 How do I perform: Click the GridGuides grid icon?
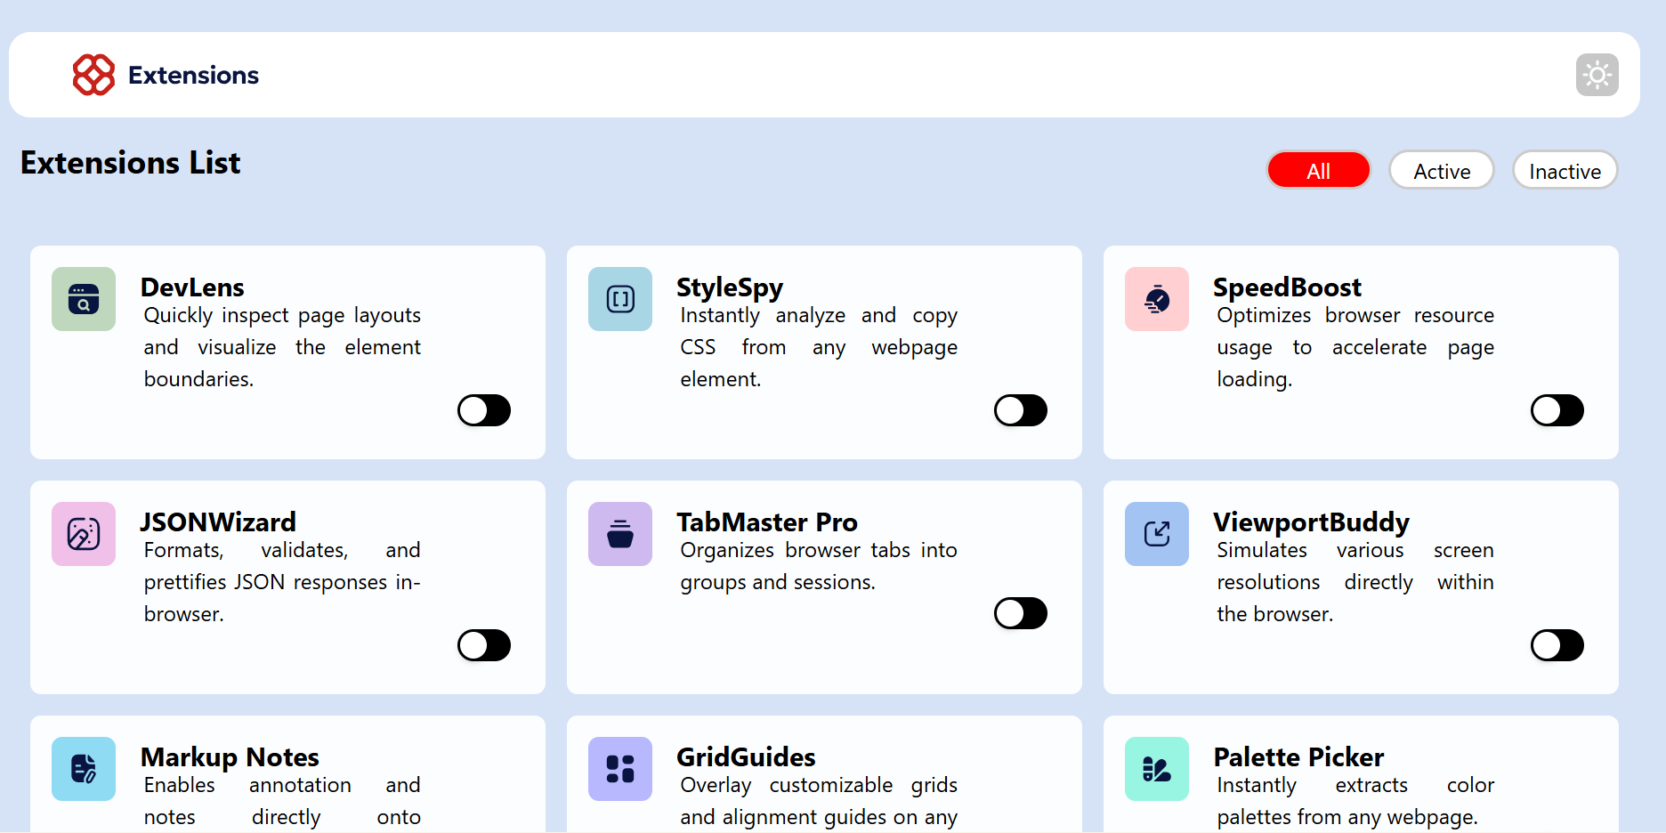[620, 769]
